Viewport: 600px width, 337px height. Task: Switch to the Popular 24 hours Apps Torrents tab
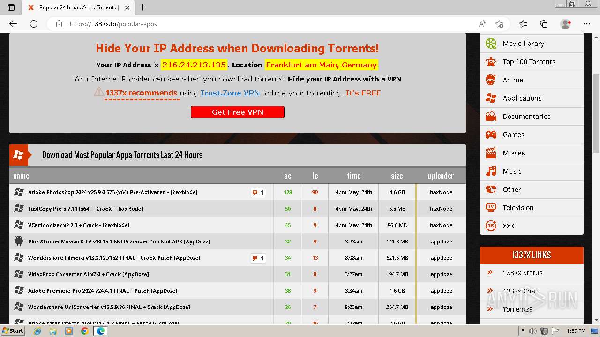(x=79, y=7)
